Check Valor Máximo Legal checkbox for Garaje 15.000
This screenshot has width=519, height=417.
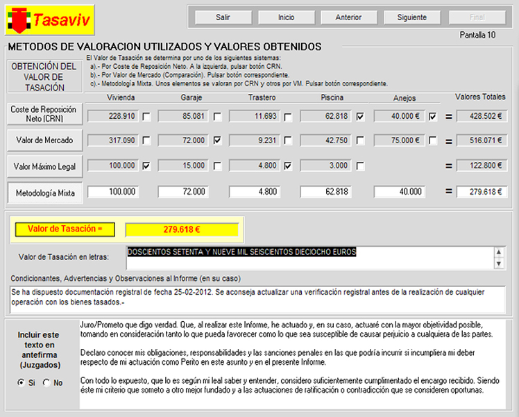point(217,166)
